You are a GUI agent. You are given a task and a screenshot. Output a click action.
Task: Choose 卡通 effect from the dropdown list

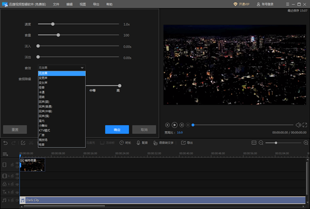(62, 92)
